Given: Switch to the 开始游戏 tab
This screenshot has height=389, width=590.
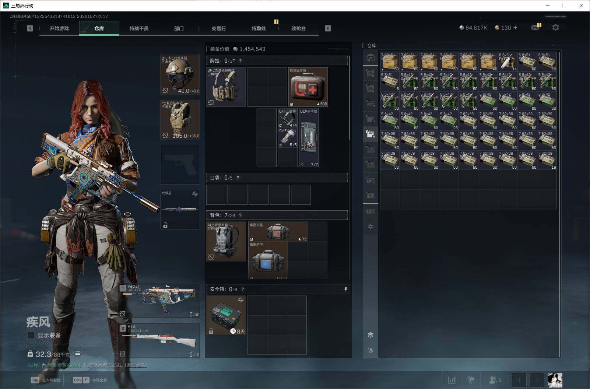Looking at the screenshot, I should point(59,28).
